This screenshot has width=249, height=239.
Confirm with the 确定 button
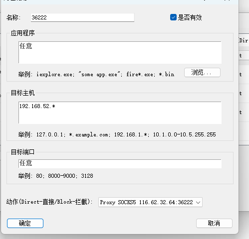25,223
